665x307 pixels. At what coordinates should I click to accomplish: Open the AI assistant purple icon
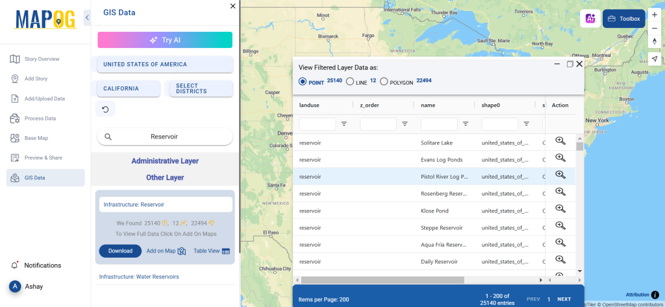pos(590,19)
